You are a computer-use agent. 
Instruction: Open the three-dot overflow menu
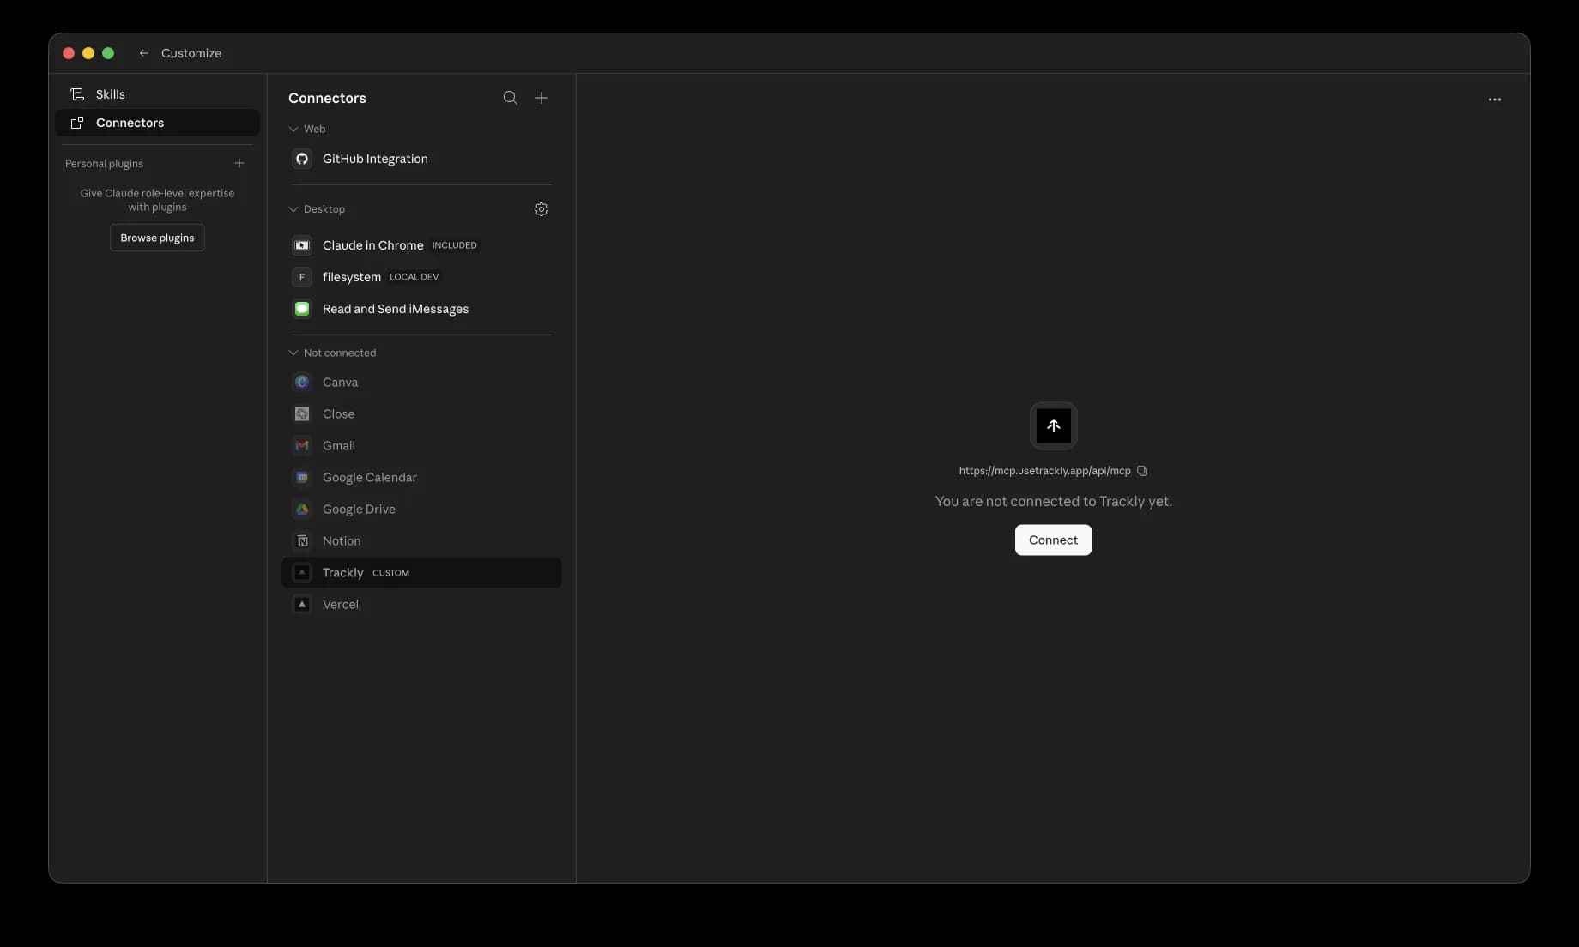pos(1495,99)
